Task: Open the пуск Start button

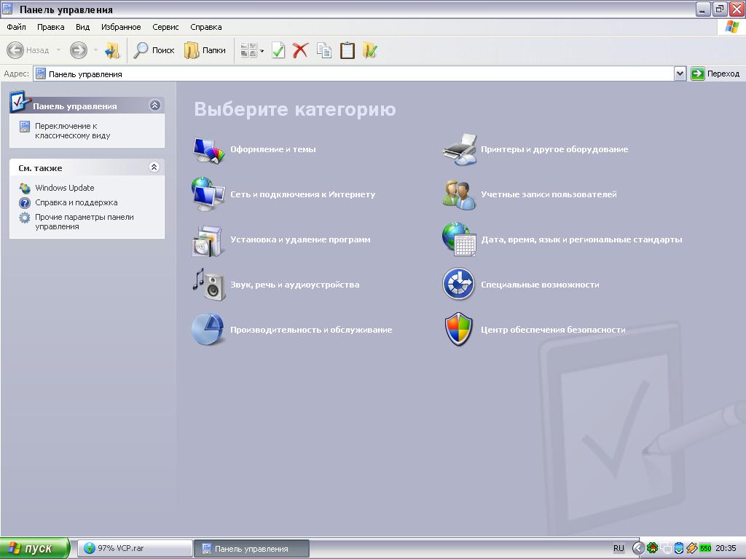Action: (x=35, y=548)
